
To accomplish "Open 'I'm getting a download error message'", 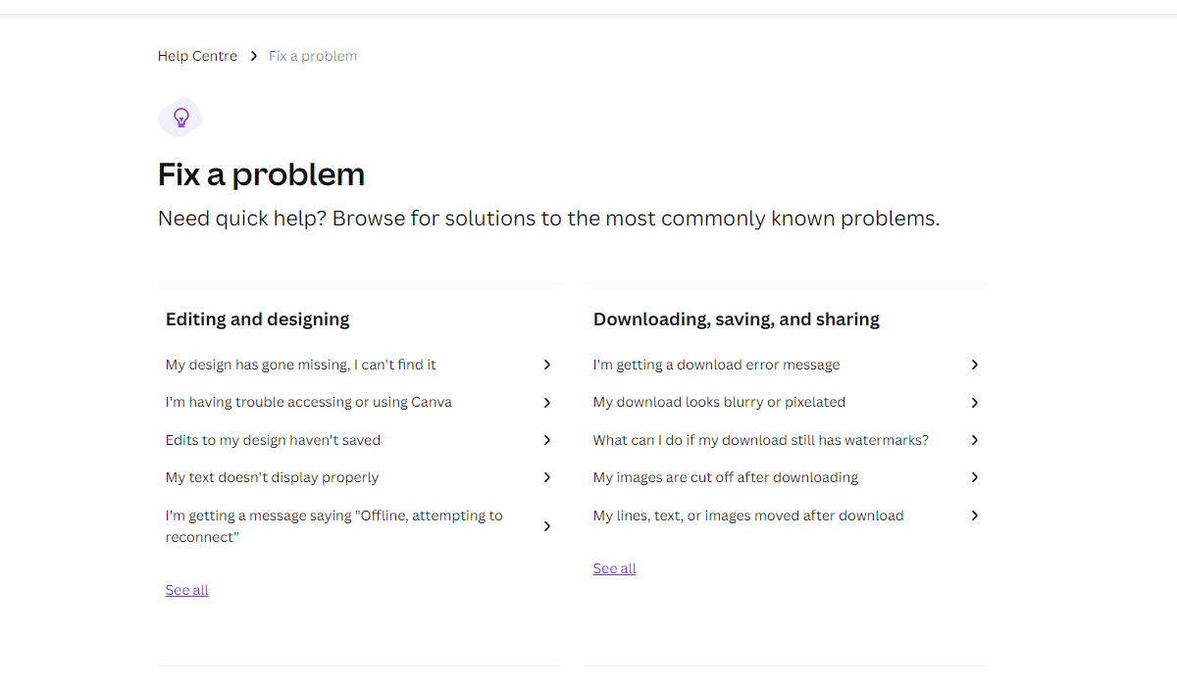I will coord(716,365).
